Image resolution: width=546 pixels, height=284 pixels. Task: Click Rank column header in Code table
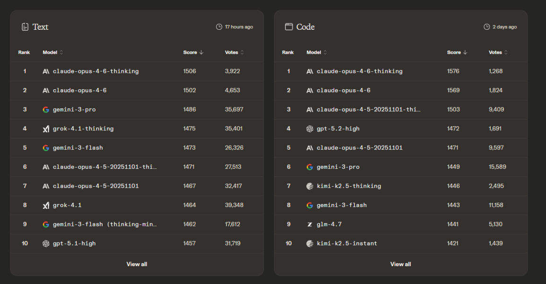point(288,52)
